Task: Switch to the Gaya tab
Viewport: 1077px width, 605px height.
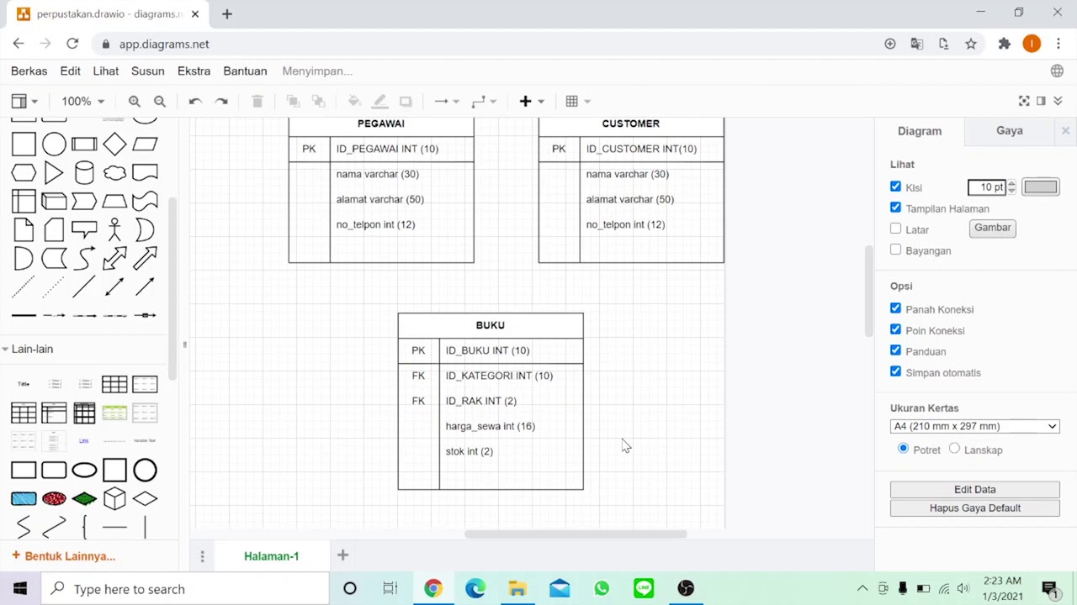Action: [1010, 131]
